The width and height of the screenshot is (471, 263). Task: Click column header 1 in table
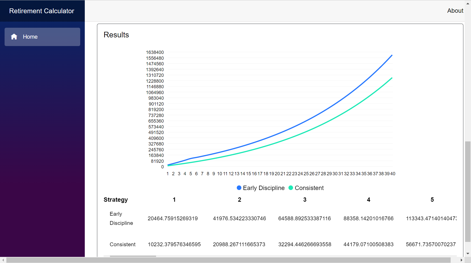click(174, 200)
